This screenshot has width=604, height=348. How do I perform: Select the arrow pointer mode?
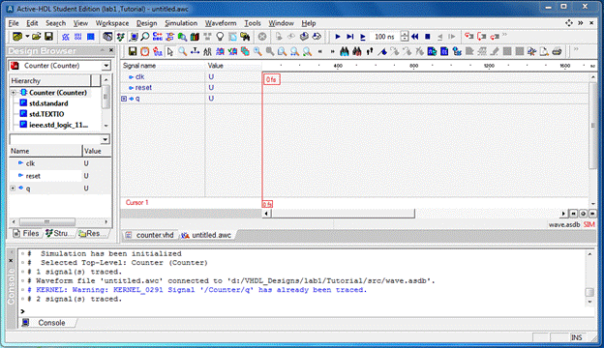tap(170, 51)
